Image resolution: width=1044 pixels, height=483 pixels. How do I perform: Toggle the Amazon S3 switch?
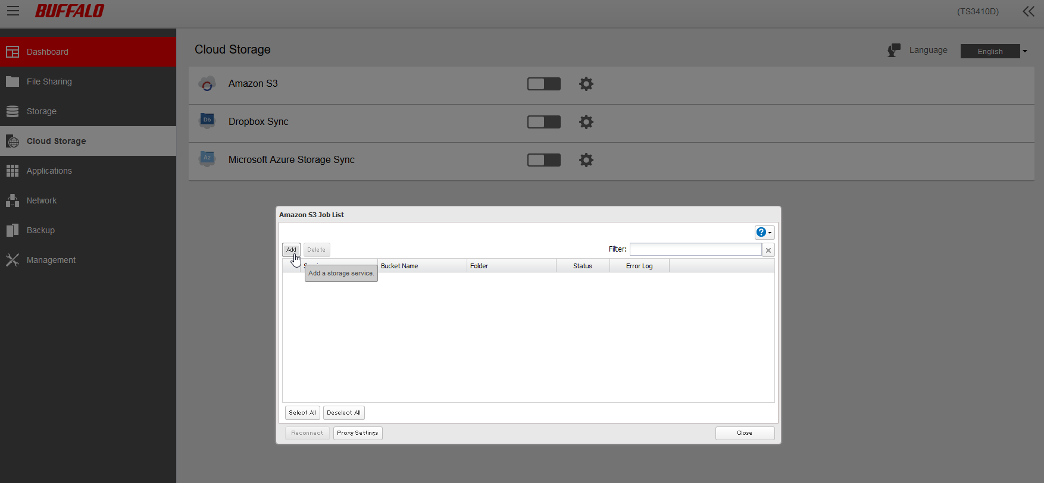(x=544, y=84)
